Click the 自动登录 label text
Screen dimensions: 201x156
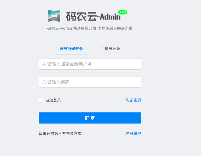point(53,100)
